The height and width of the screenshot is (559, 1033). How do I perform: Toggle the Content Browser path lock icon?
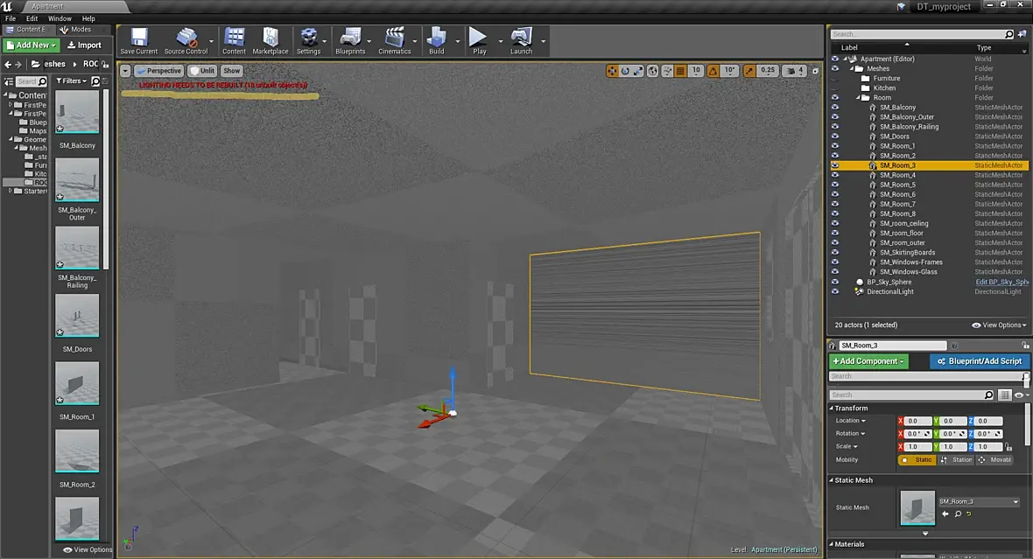pyautogui.click(x=105, y=65)
